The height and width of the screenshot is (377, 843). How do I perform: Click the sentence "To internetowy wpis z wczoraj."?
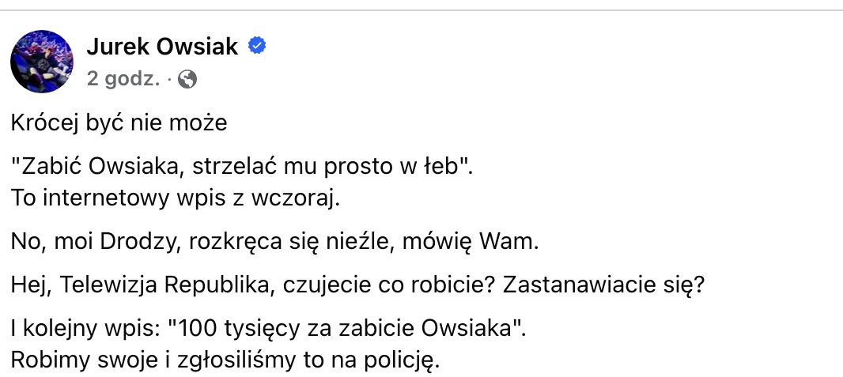pos(176,198)
